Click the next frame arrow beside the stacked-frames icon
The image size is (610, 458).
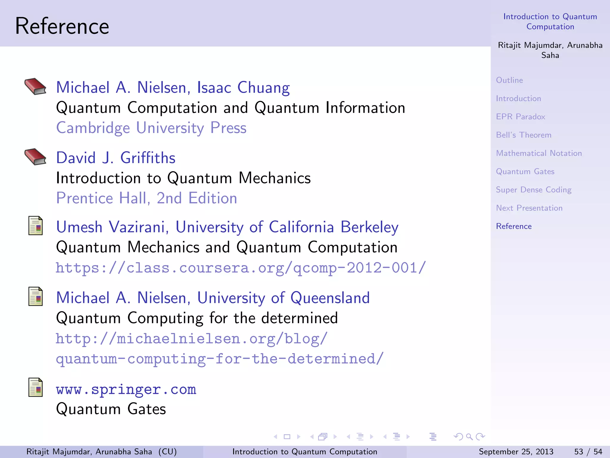coord(335,437)
